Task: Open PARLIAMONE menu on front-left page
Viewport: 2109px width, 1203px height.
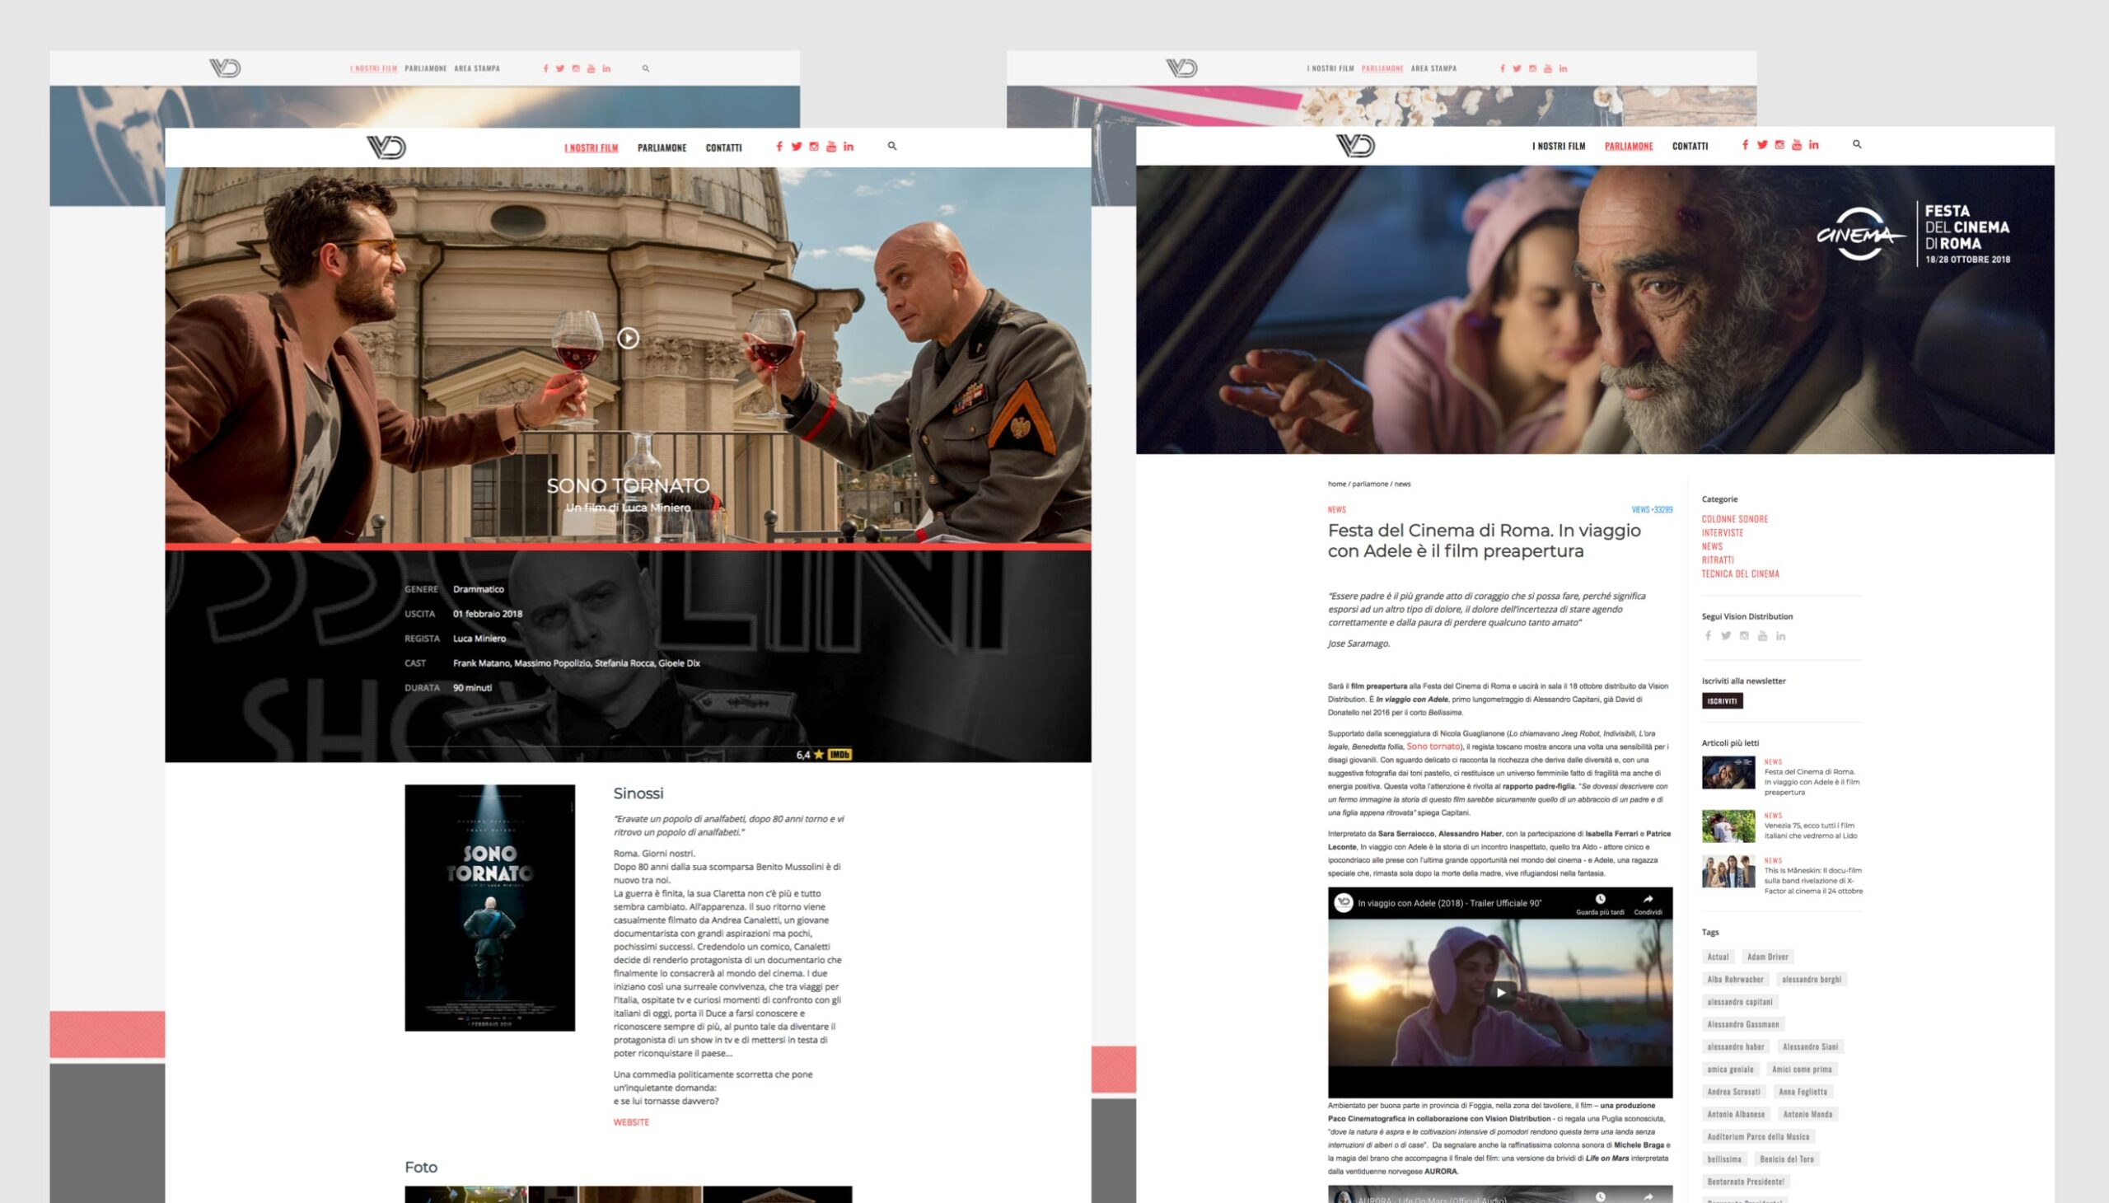Action: pyautogui.click(x=662, y=147)
